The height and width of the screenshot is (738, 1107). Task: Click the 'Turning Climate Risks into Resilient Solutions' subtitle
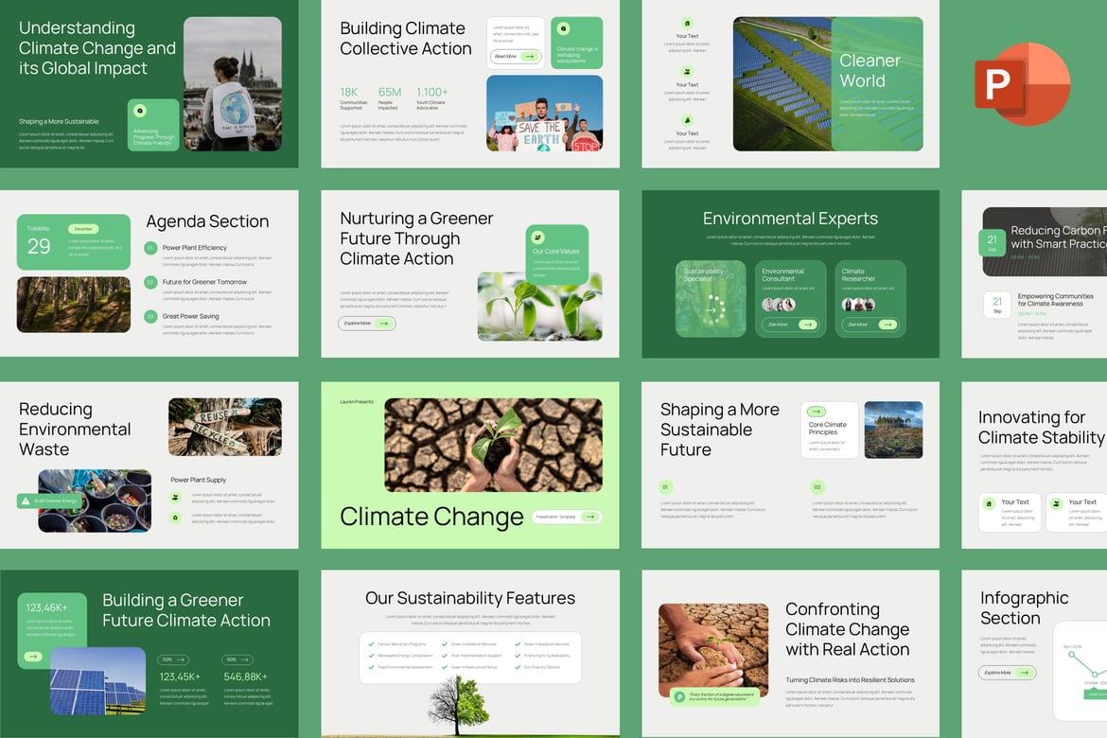click(x=850, y=680)
